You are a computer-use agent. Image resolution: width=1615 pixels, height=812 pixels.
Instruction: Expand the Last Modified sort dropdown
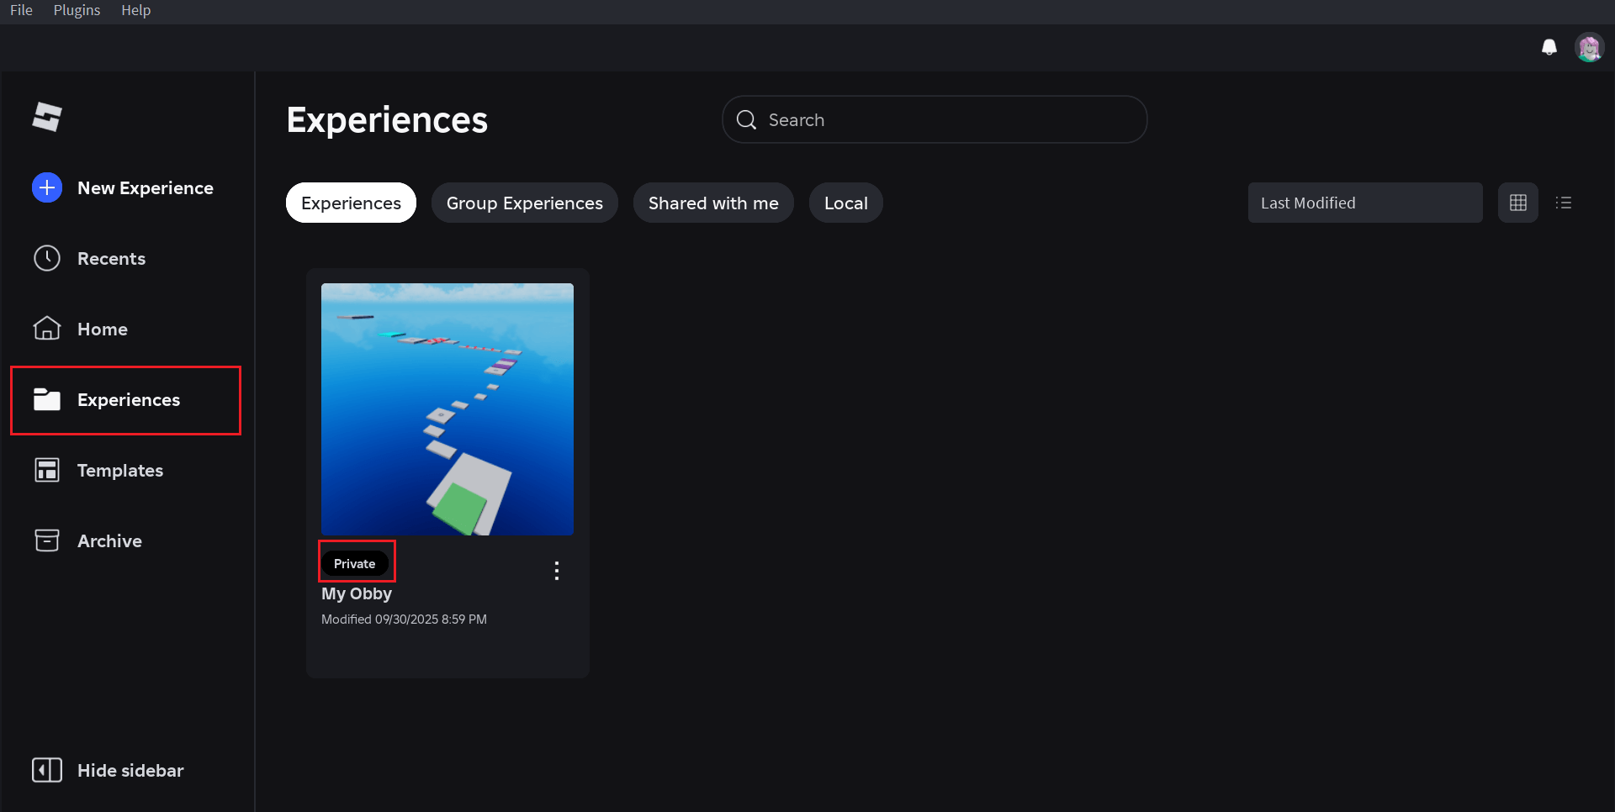click(1364, 203)
